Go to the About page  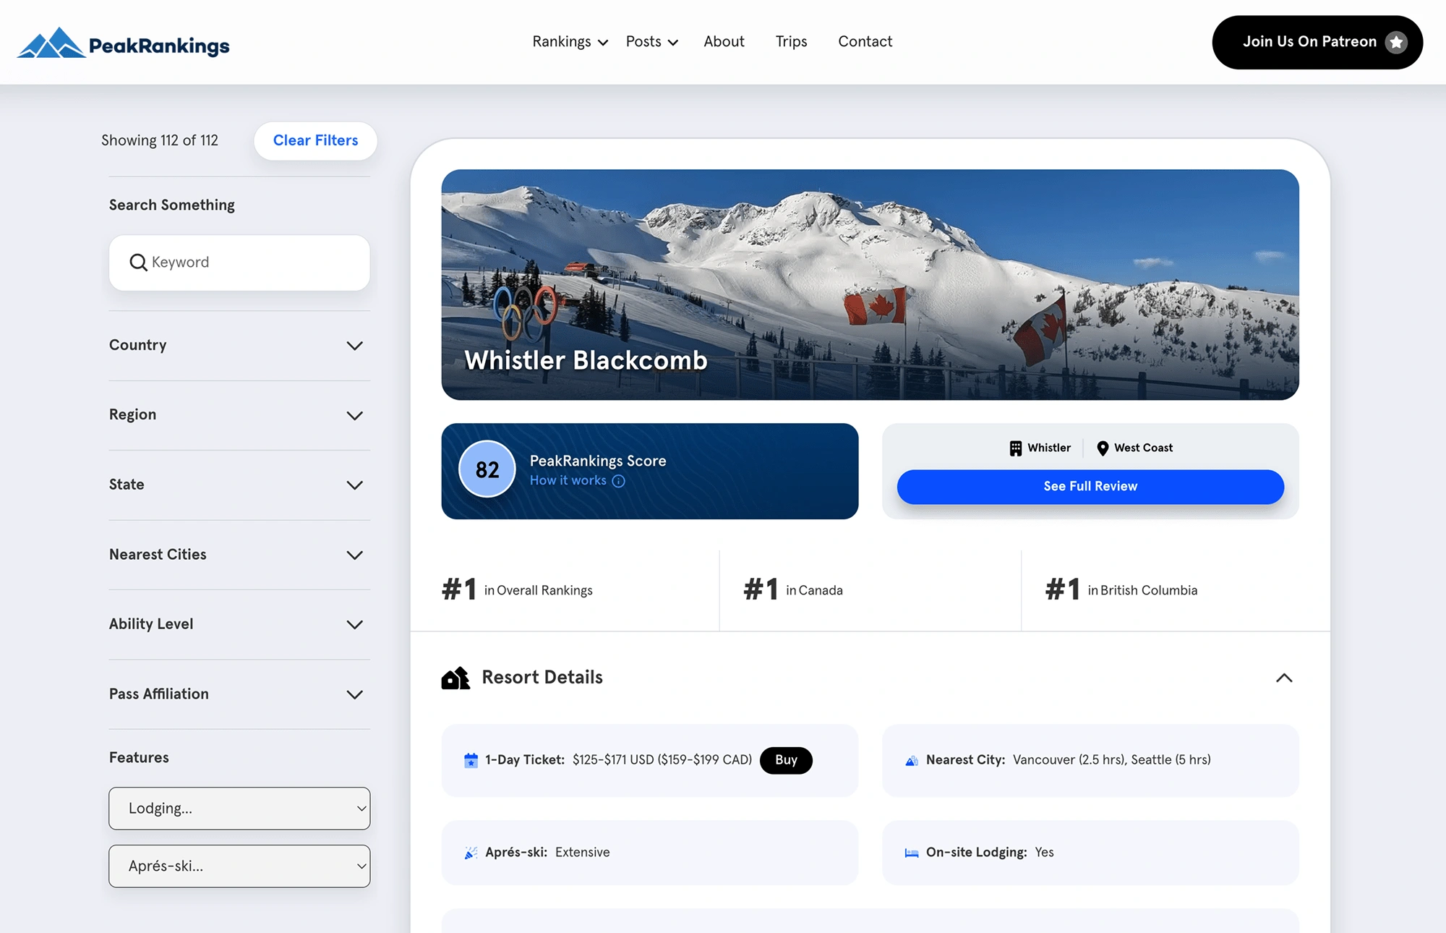[724, 42]
